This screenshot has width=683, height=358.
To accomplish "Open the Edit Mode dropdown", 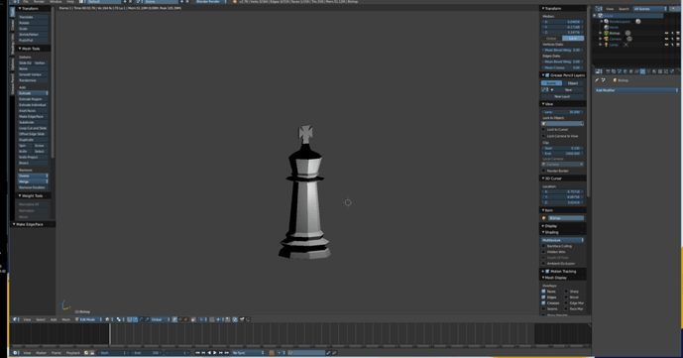I will point(88,319).
